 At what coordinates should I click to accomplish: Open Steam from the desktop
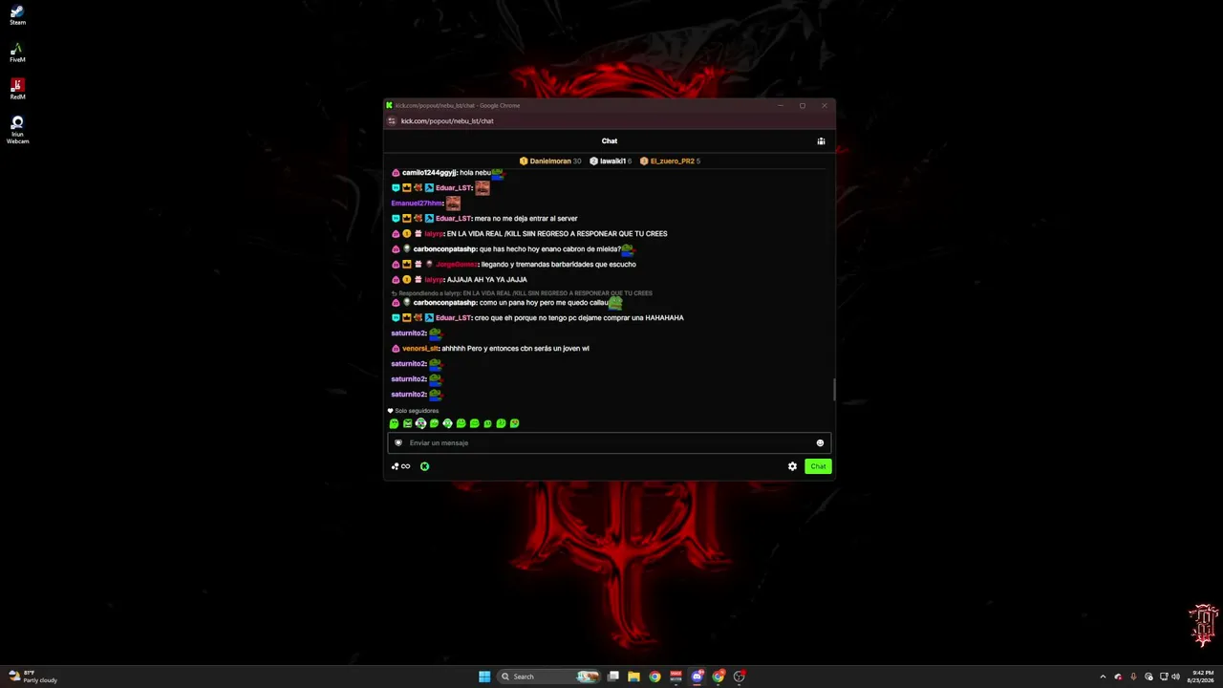17,15
